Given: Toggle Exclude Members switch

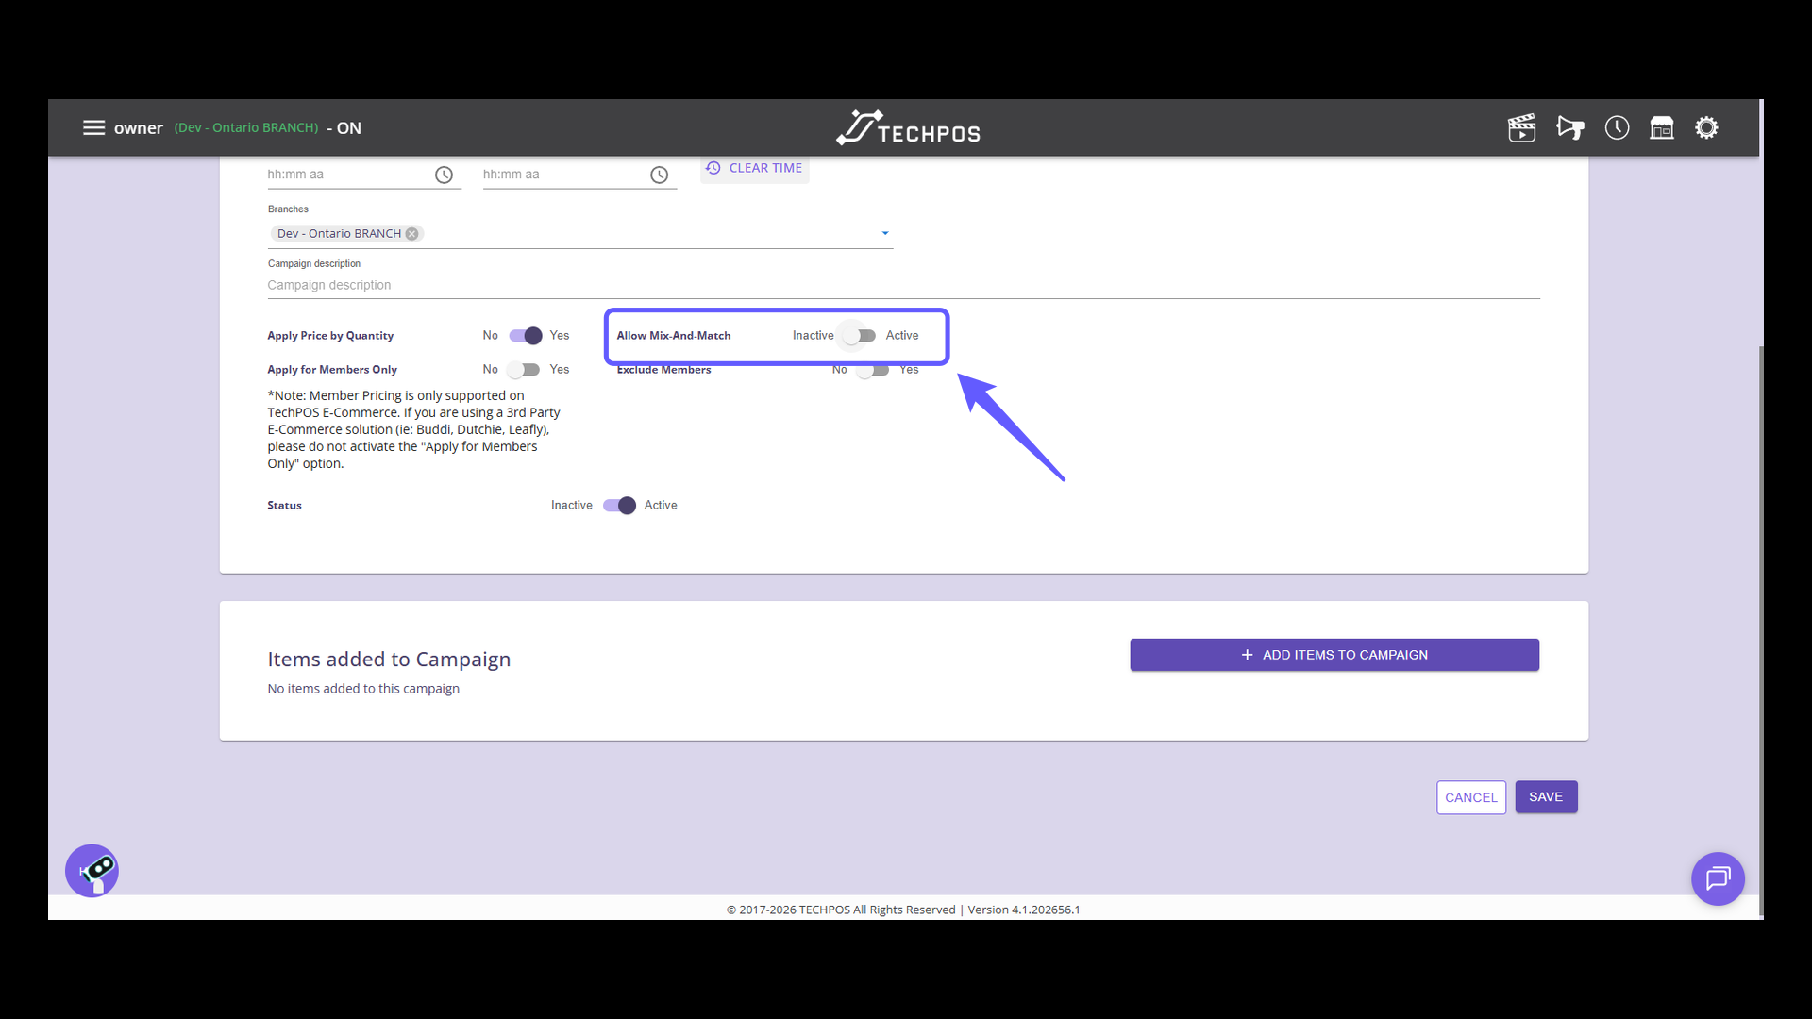Looking at the screenshot, I should point(872,370).
